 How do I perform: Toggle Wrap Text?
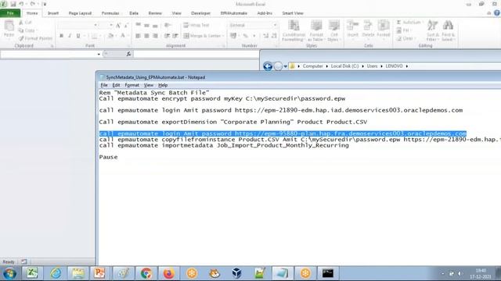[196, 25]
